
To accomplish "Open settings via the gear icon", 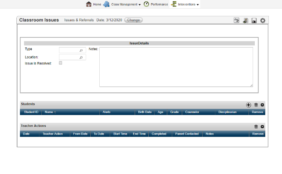I will click(x=263, y=20).
